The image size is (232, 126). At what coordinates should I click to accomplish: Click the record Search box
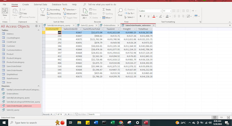coord(94,114)
